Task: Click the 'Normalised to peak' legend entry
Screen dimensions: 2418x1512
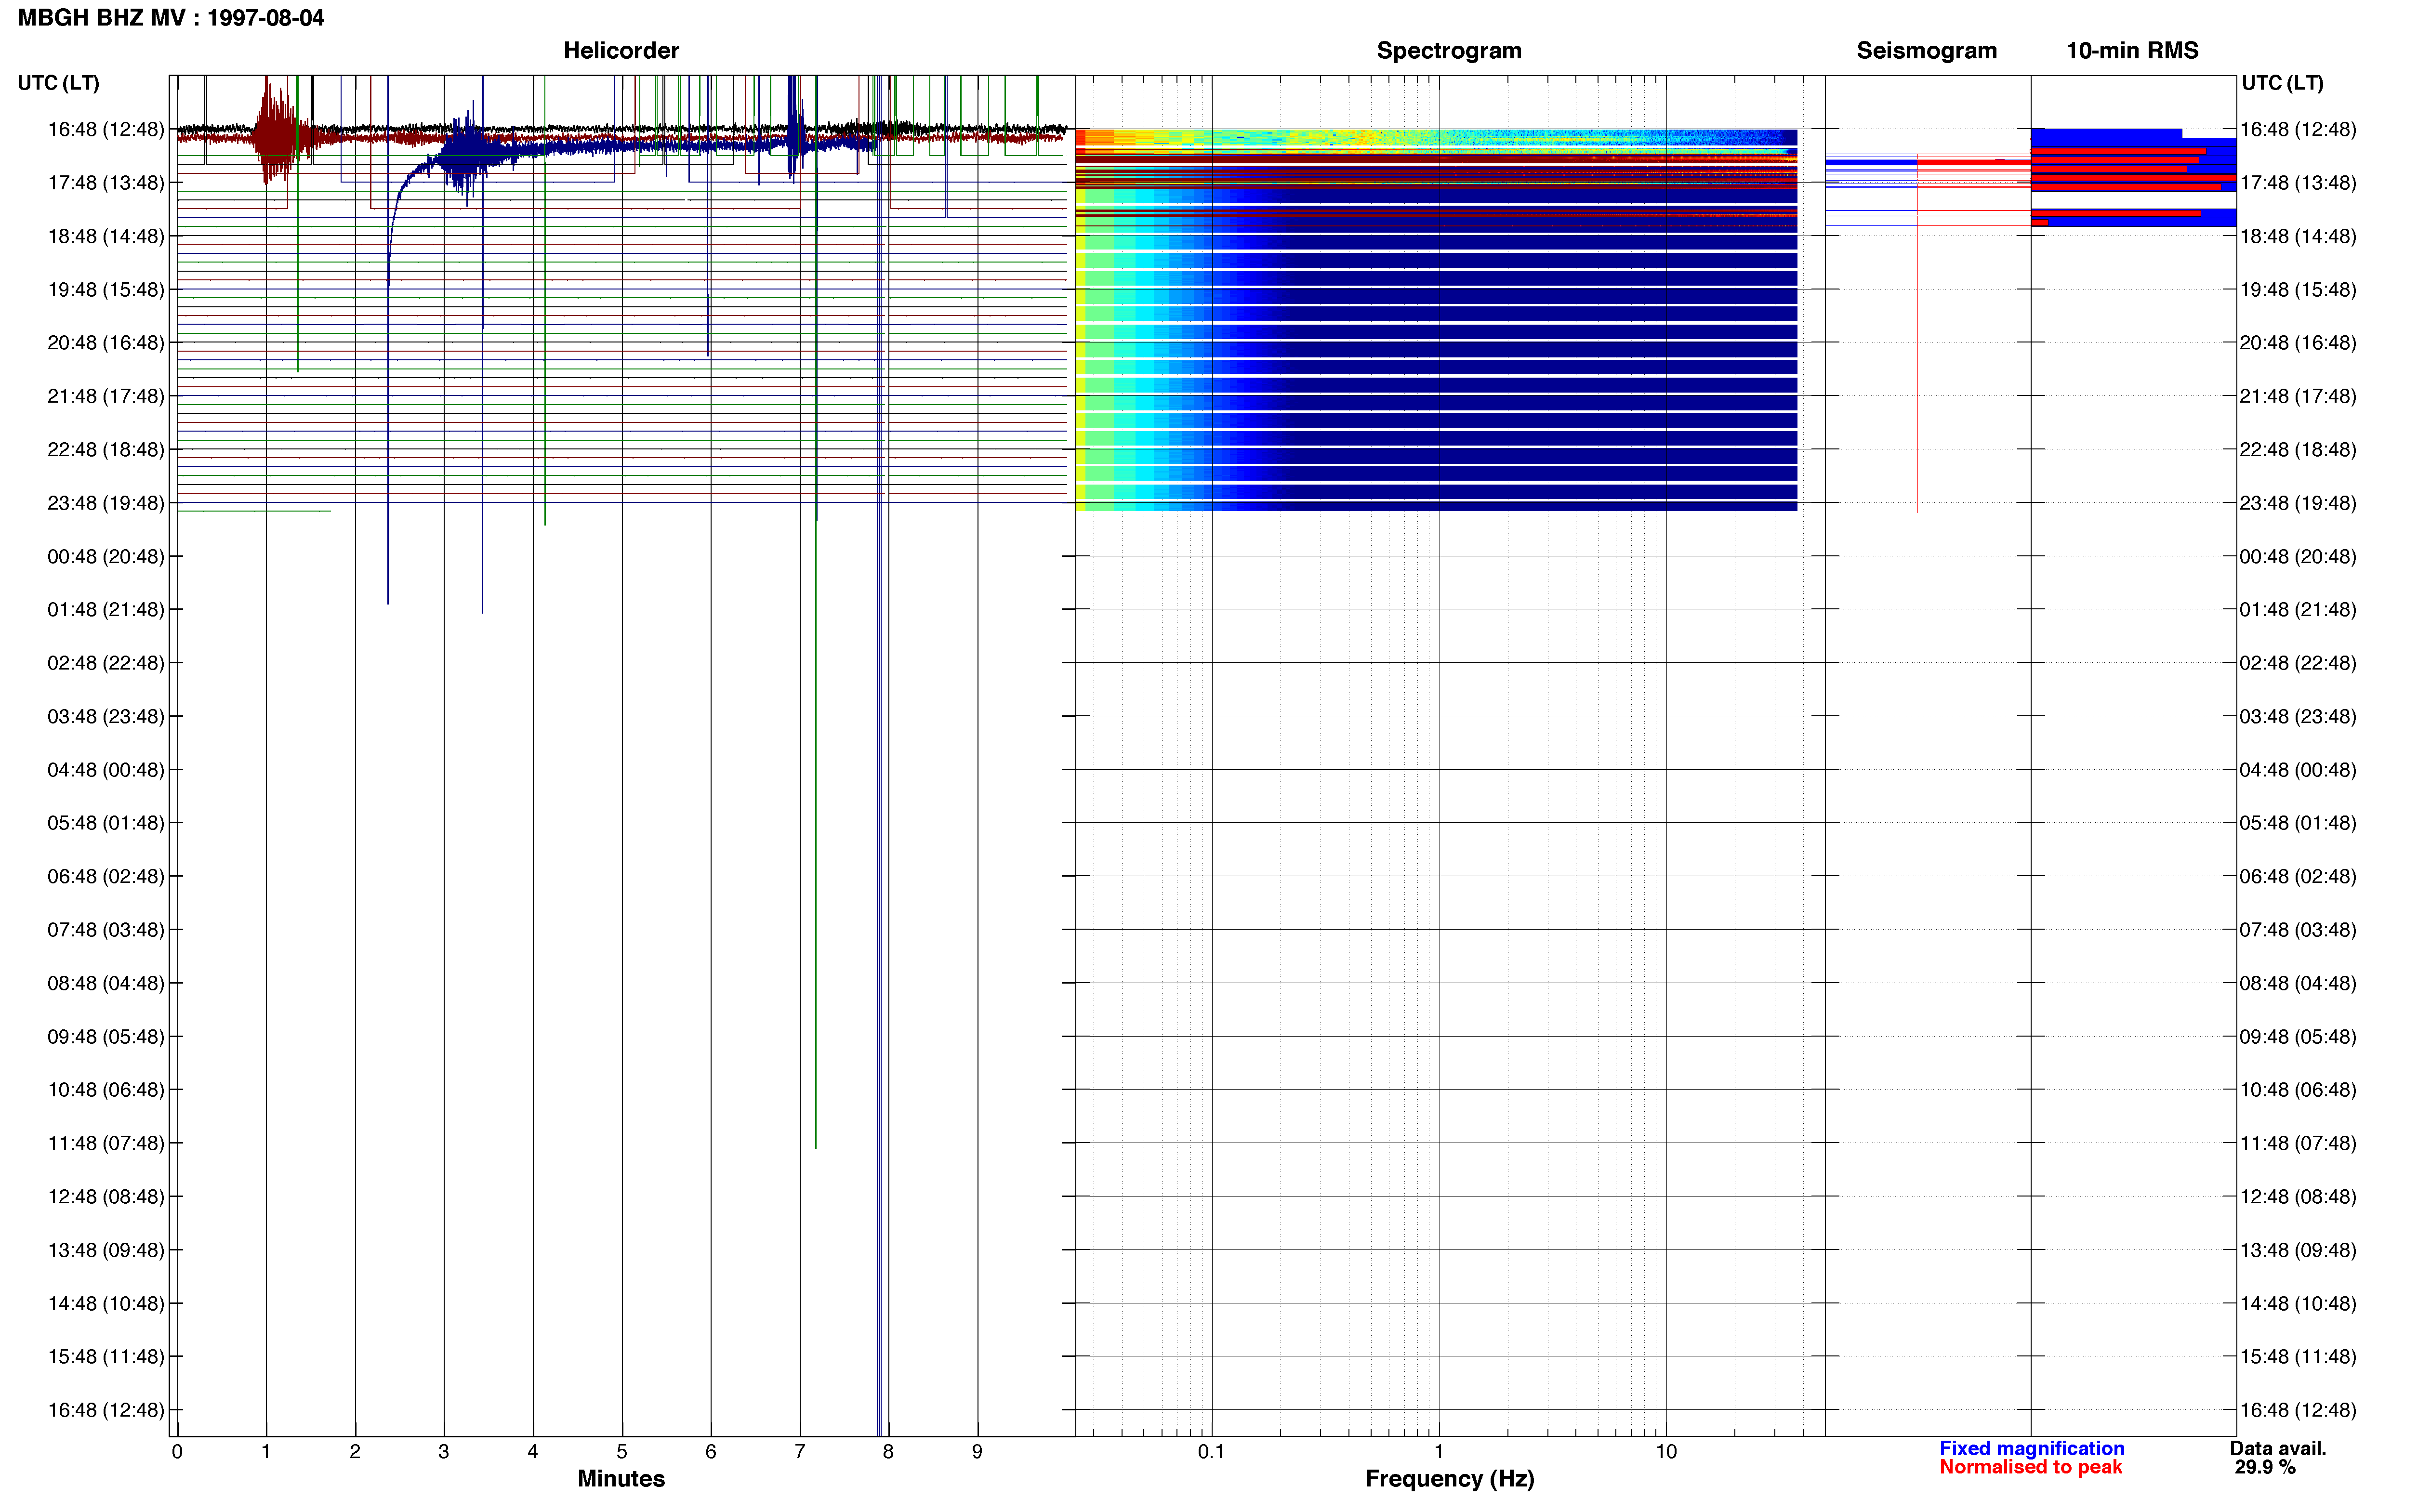Action: pos(2030,1467)
